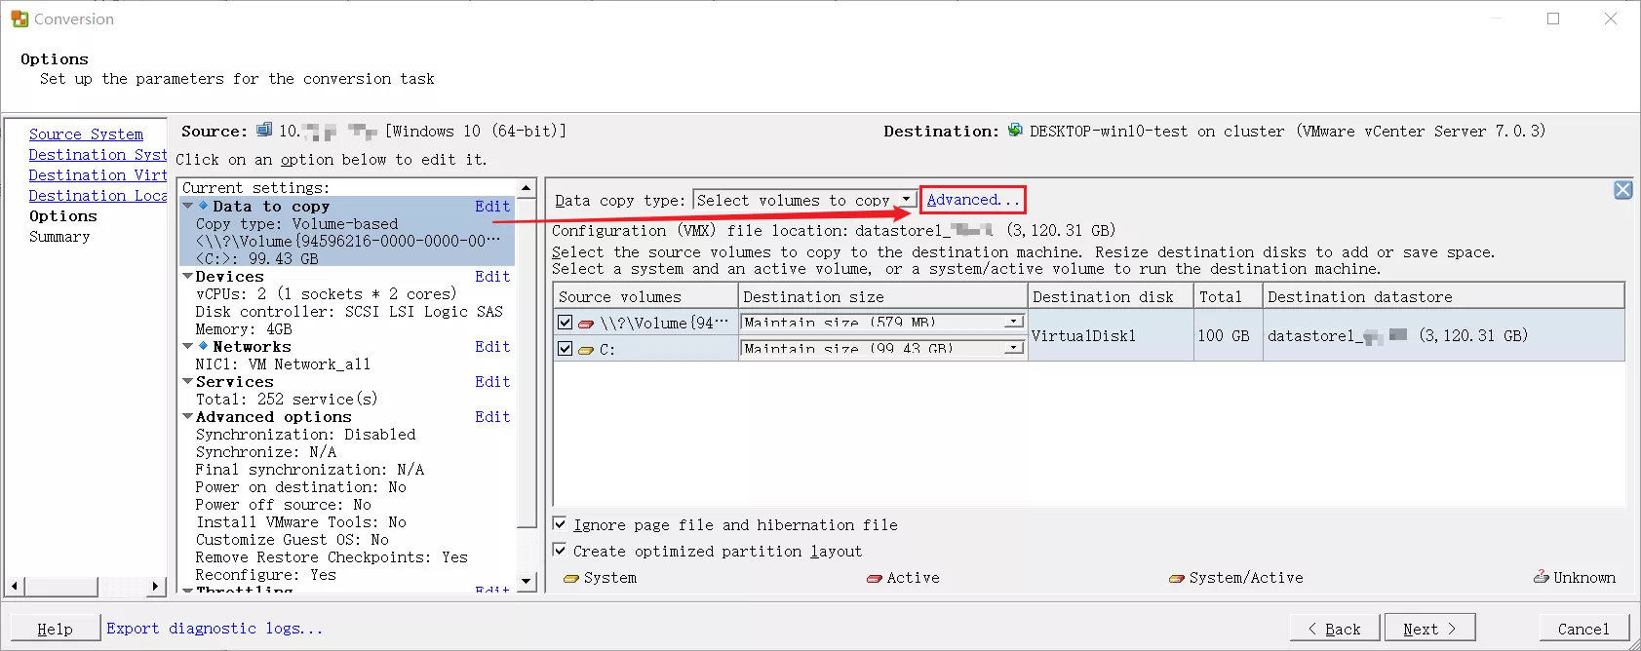Click the System/Active legend icon
The height and width of the screenshot is (651, 1641).
point(1177,578)
